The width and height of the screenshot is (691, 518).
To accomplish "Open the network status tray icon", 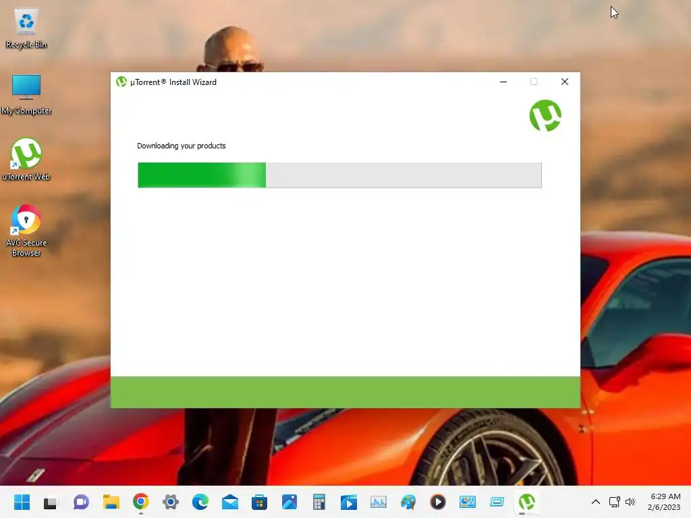I will coord(614,502).
